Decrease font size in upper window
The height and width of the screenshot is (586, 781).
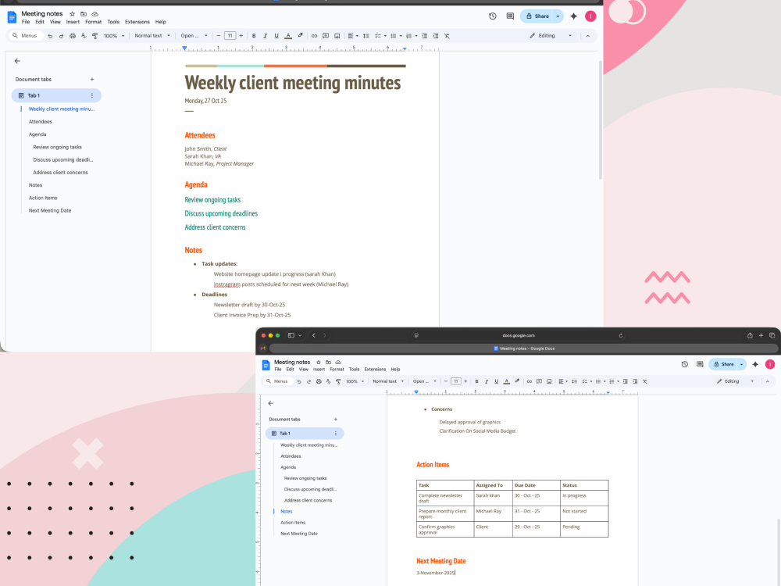[218, 36]
